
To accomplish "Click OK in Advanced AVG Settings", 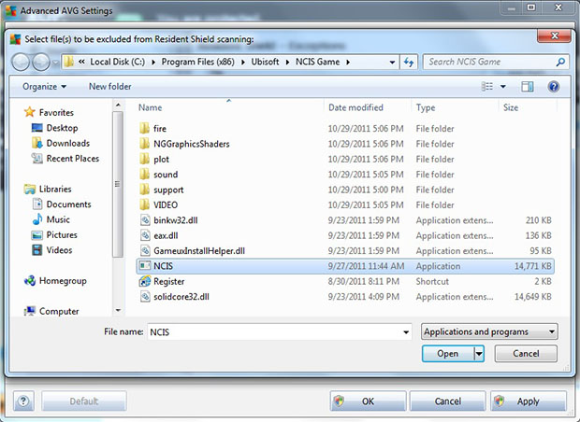I will 368,401.
